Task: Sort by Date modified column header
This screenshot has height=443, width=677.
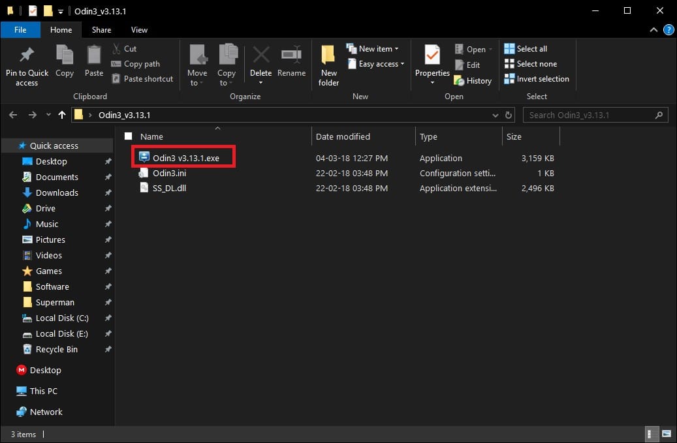Action: pyautogui.click(x=343, y=136)
